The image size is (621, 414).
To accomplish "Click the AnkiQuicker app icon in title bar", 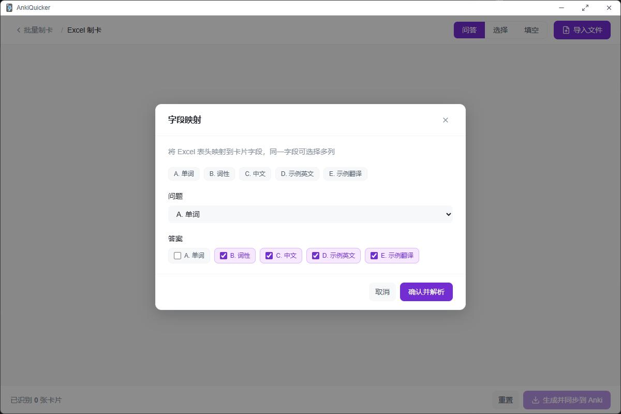I will [x=9, y=8].
